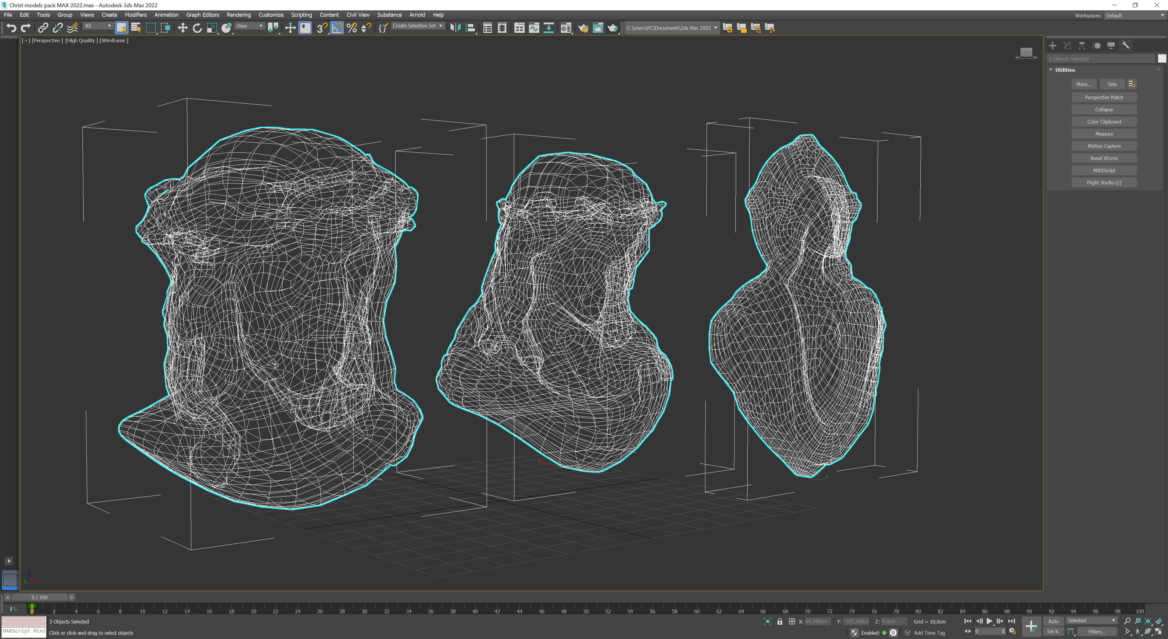This screenshot has height=639, width=1168.
Task: Click the Render Production teapot icon
Action: (x=612, y=28)
